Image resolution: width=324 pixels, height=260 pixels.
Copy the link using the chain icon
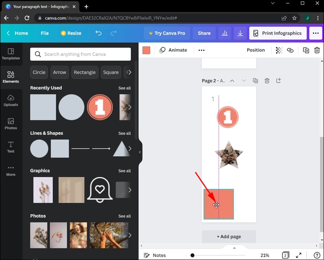(x=291, y=50)
